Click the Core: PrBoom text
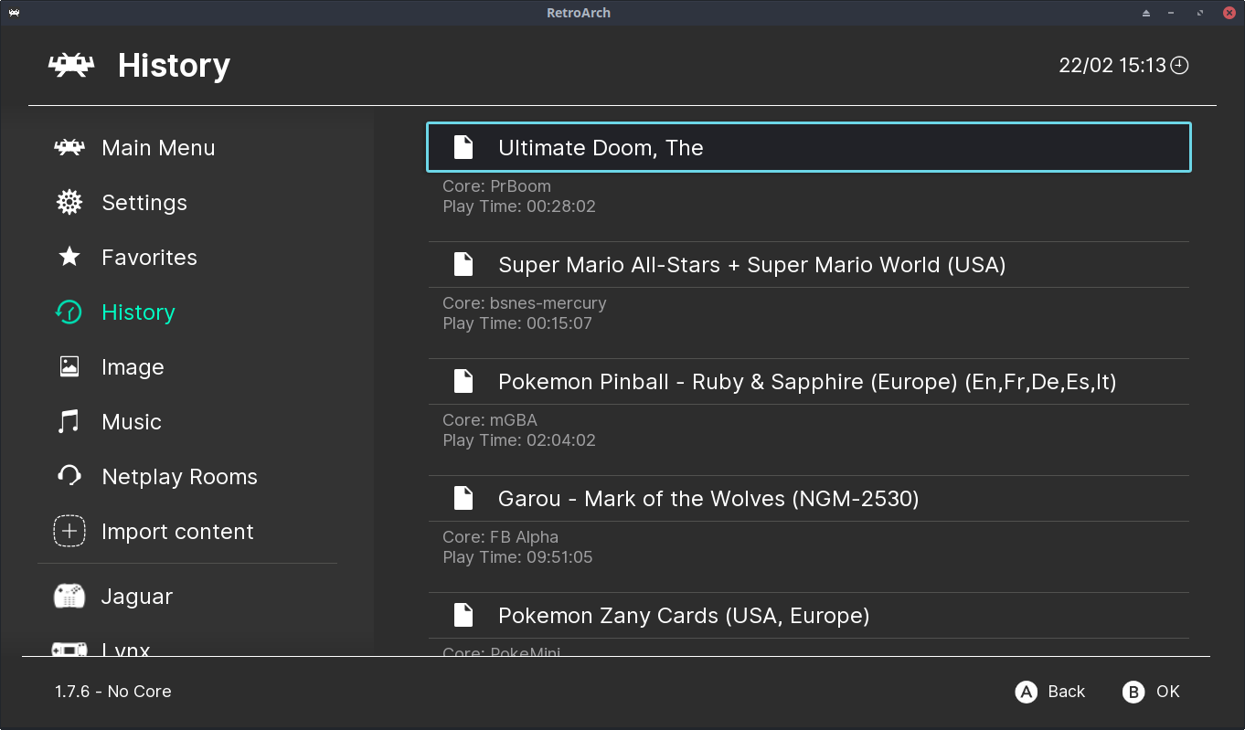1245x730 pixels. 496,186
